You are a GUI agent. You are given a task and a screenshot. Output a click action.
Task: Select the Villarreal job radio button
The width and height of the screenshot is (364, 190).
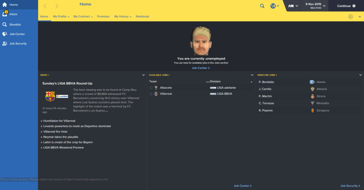point(151,94)
